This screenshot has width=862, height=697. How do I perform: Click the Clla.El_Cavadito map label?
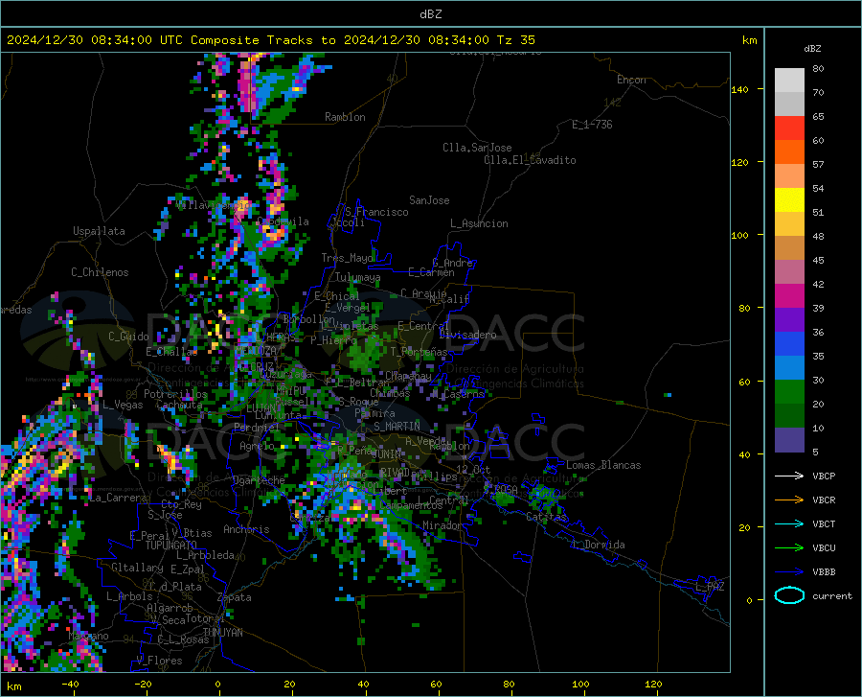pyautogui.click(x=530, y=160)
